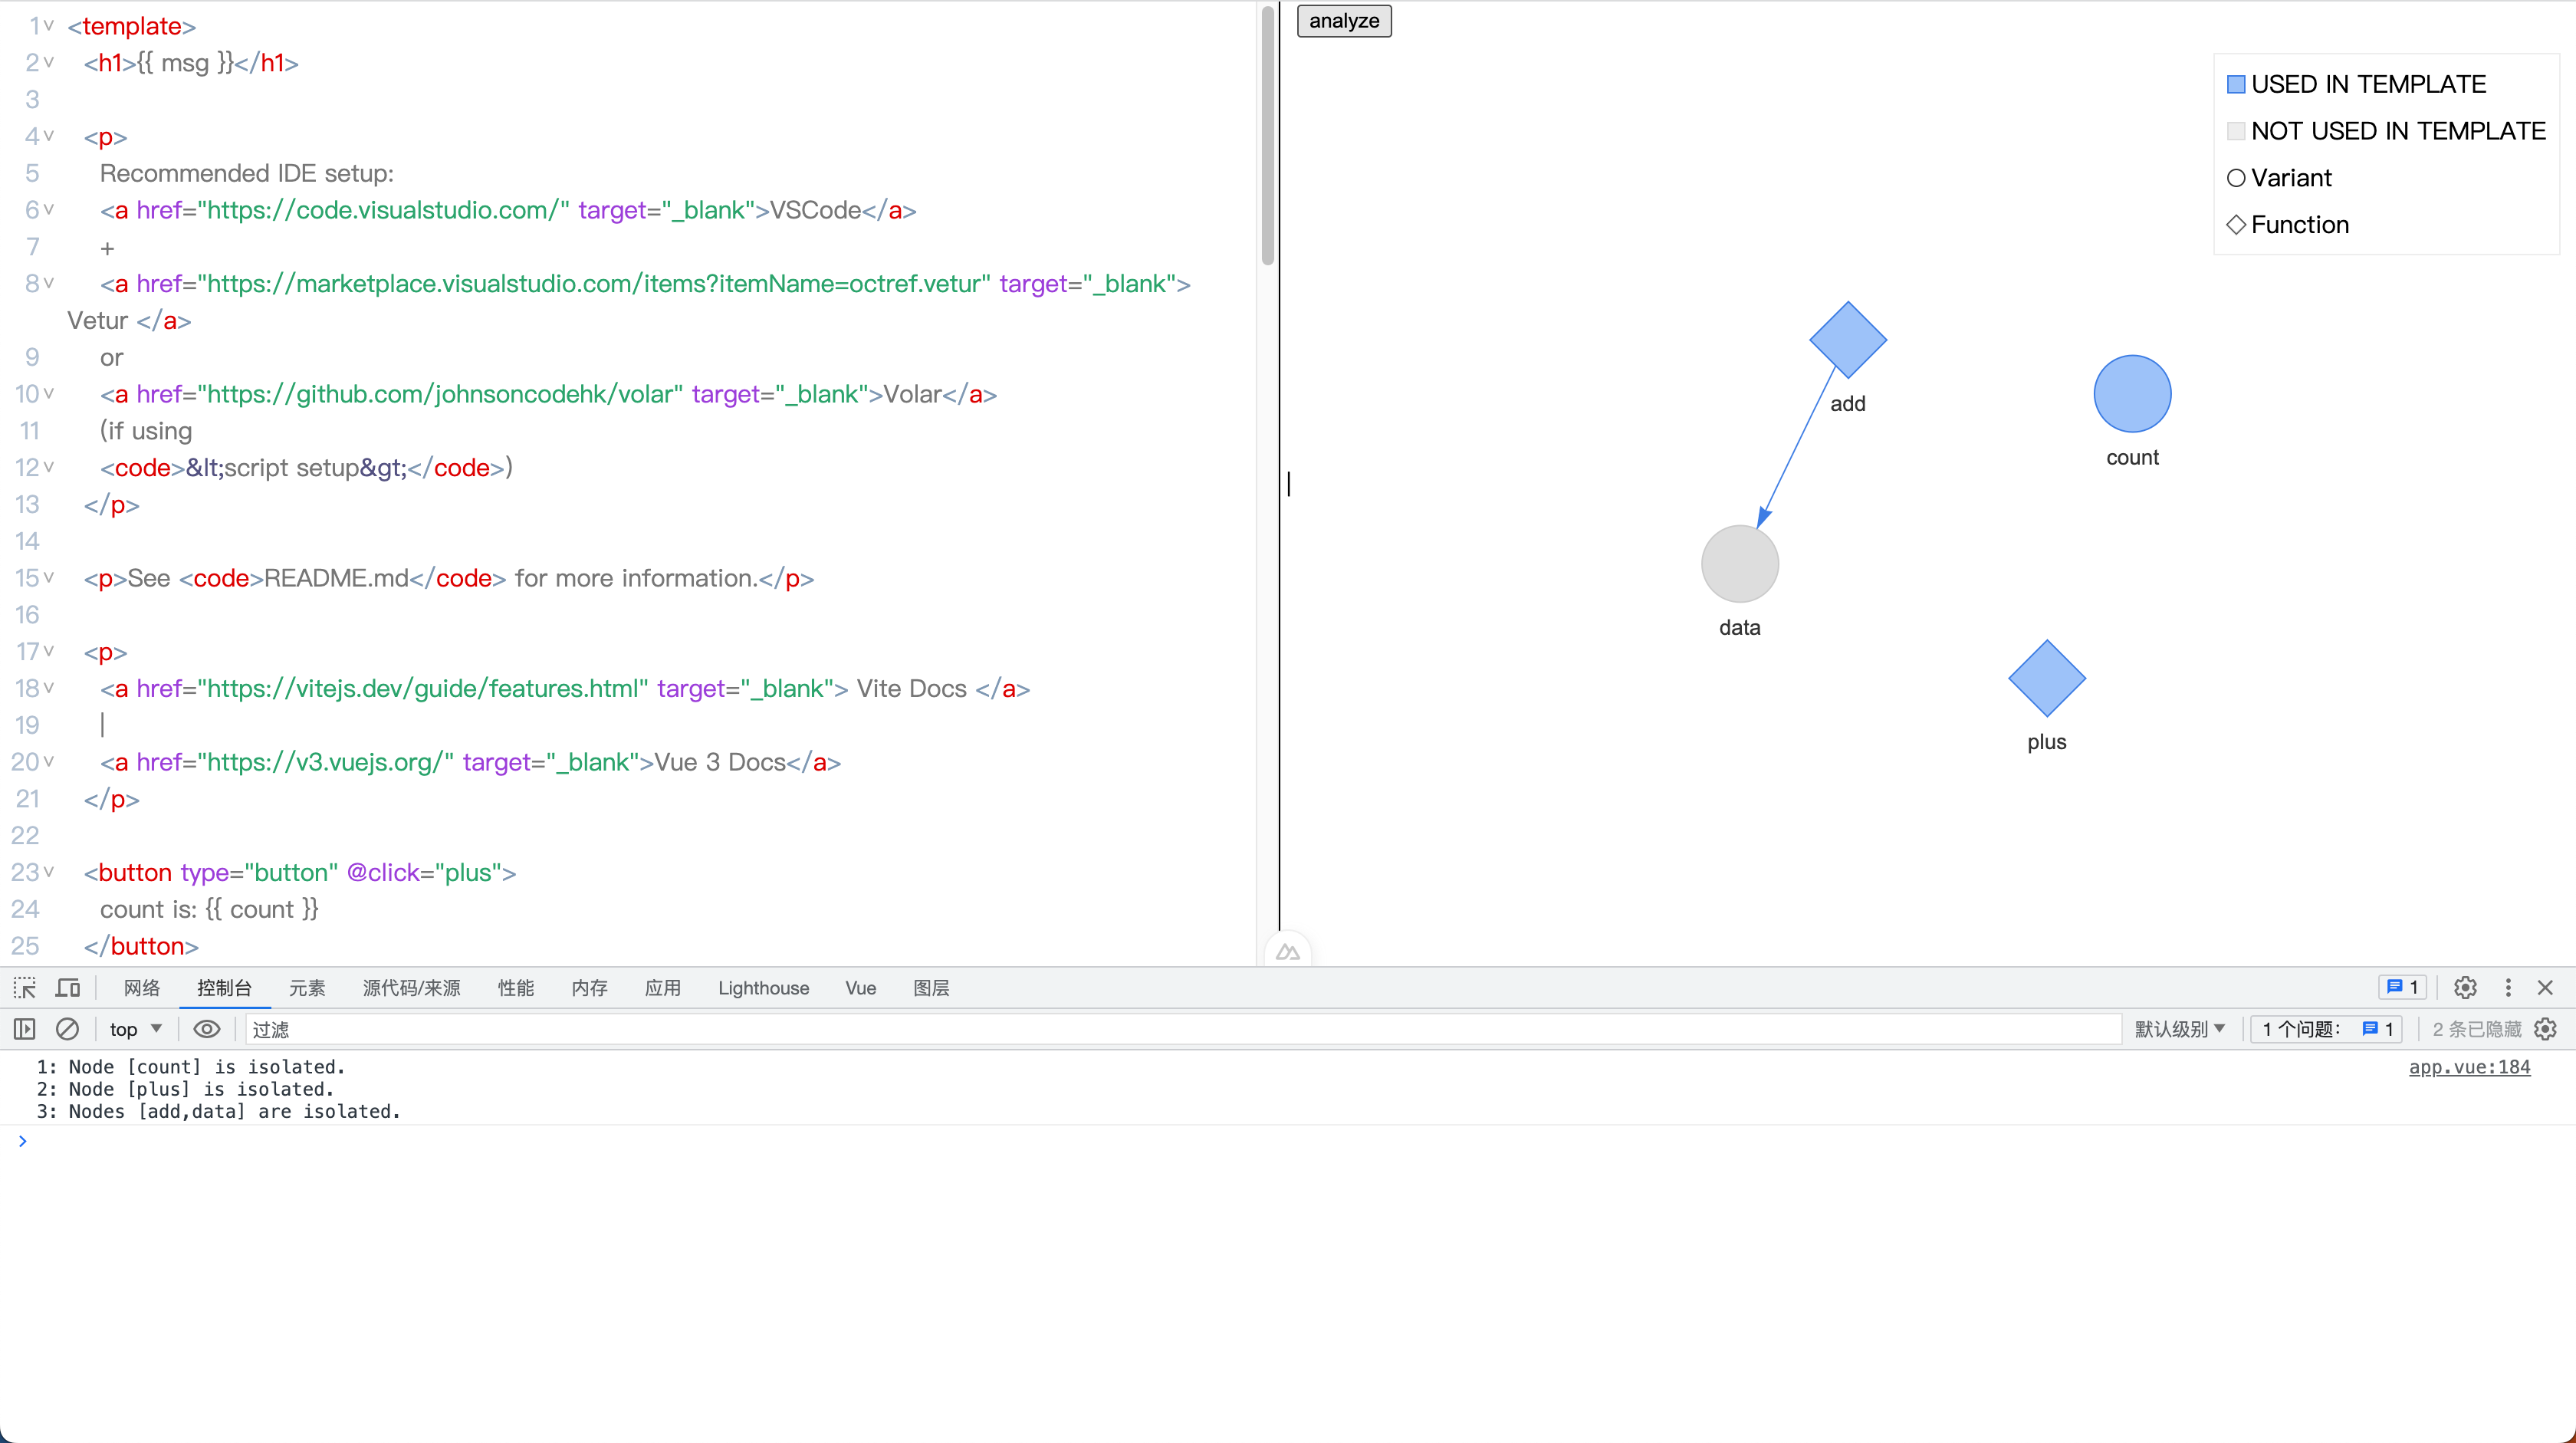Show console sidebar panel icon
2576x1443 pixels.
[25, 1029]
